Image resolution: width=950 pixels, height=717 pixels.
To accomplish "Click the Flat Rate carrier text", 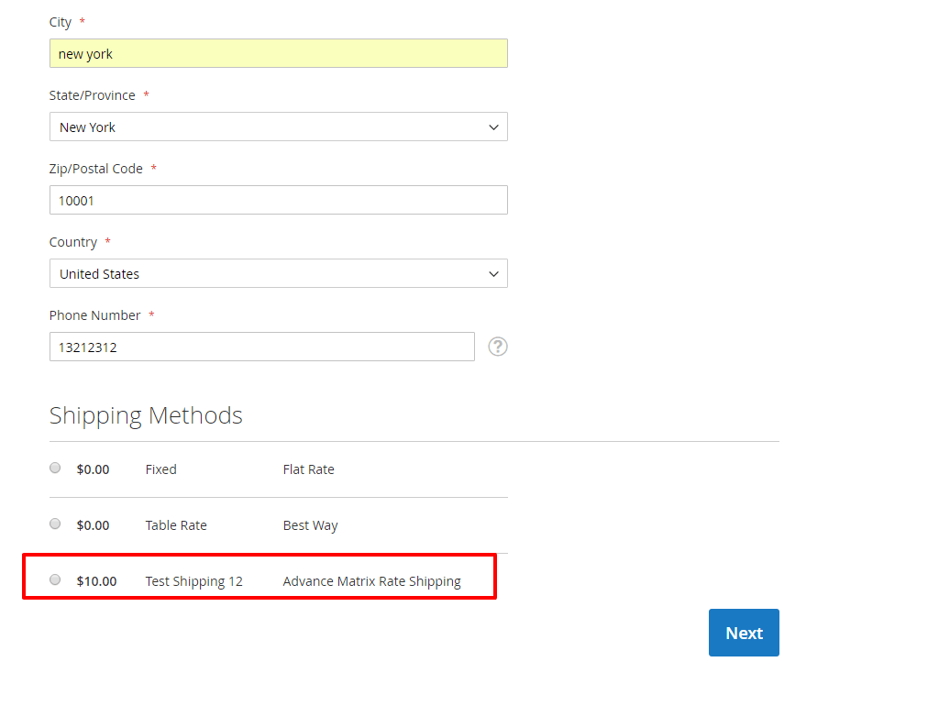I will (x=308, y=469).
